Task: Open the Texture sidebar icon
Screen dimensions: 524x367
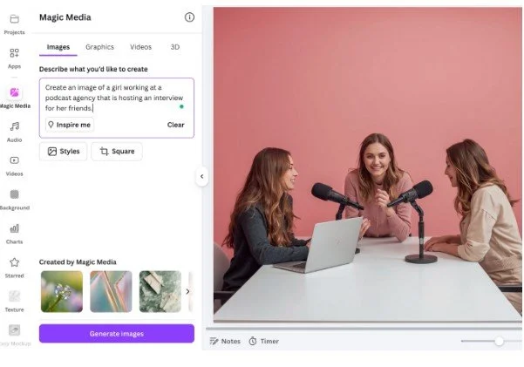Action: pyautogui.click(x=14, y=296)
